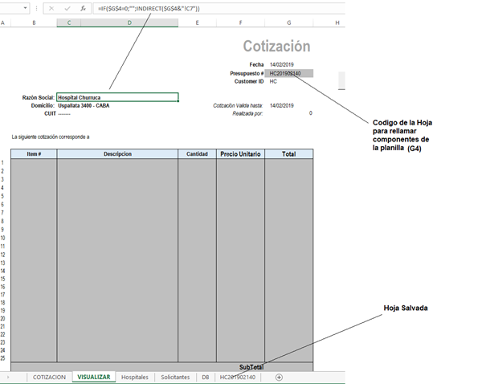The image size is (482, 384).
Task: Select the Hospital Churruca cell
Action: click(117, 97)
